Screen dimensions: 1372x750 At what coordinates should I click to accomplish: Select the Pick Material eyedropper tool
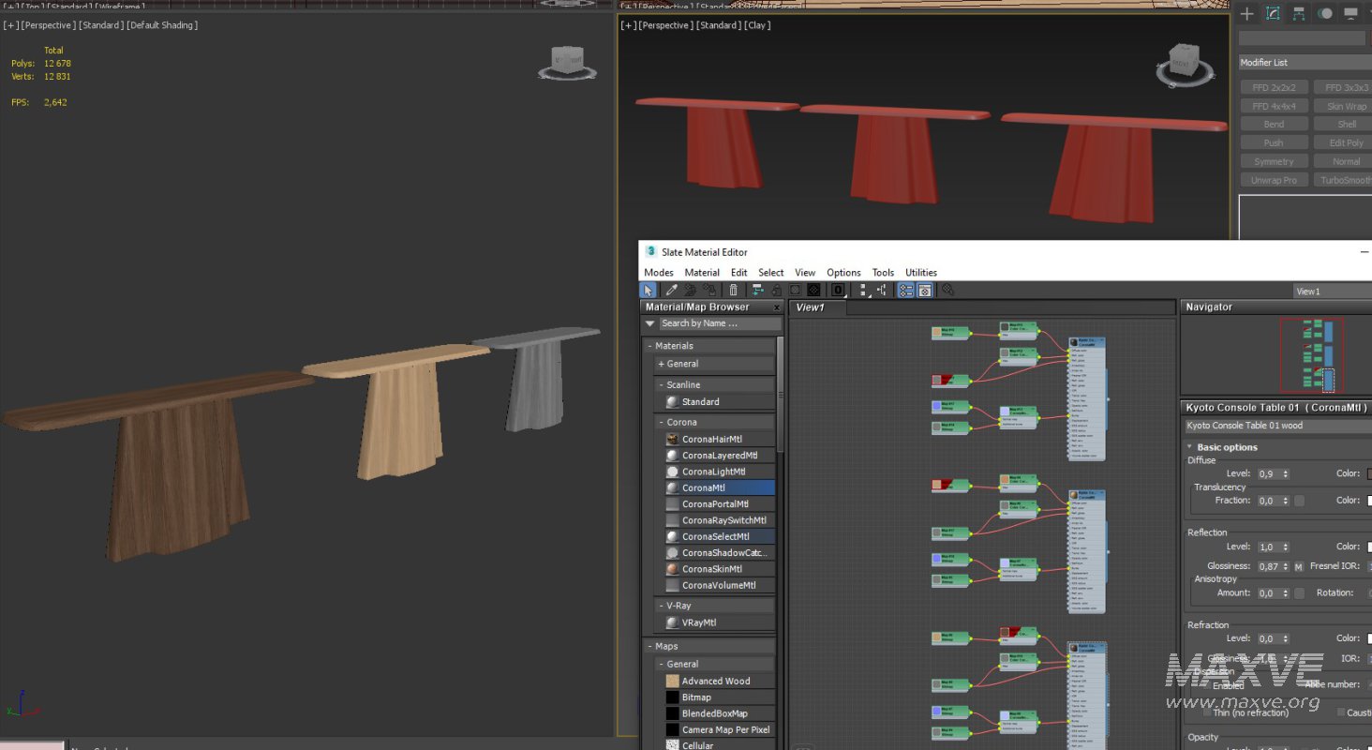tap(671, 291)
